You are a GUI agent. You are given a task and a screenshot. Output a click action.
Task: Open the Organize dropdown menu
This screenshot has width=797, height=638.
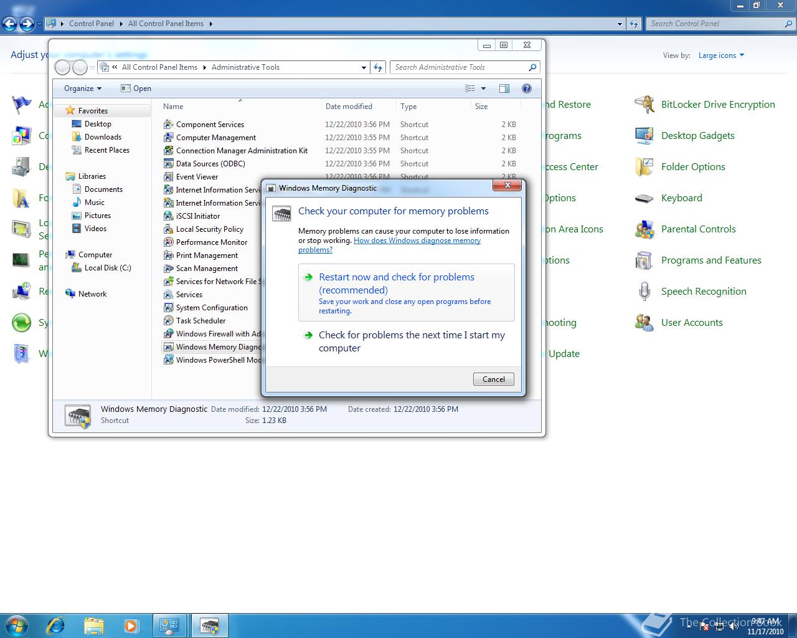coord(82,88)
